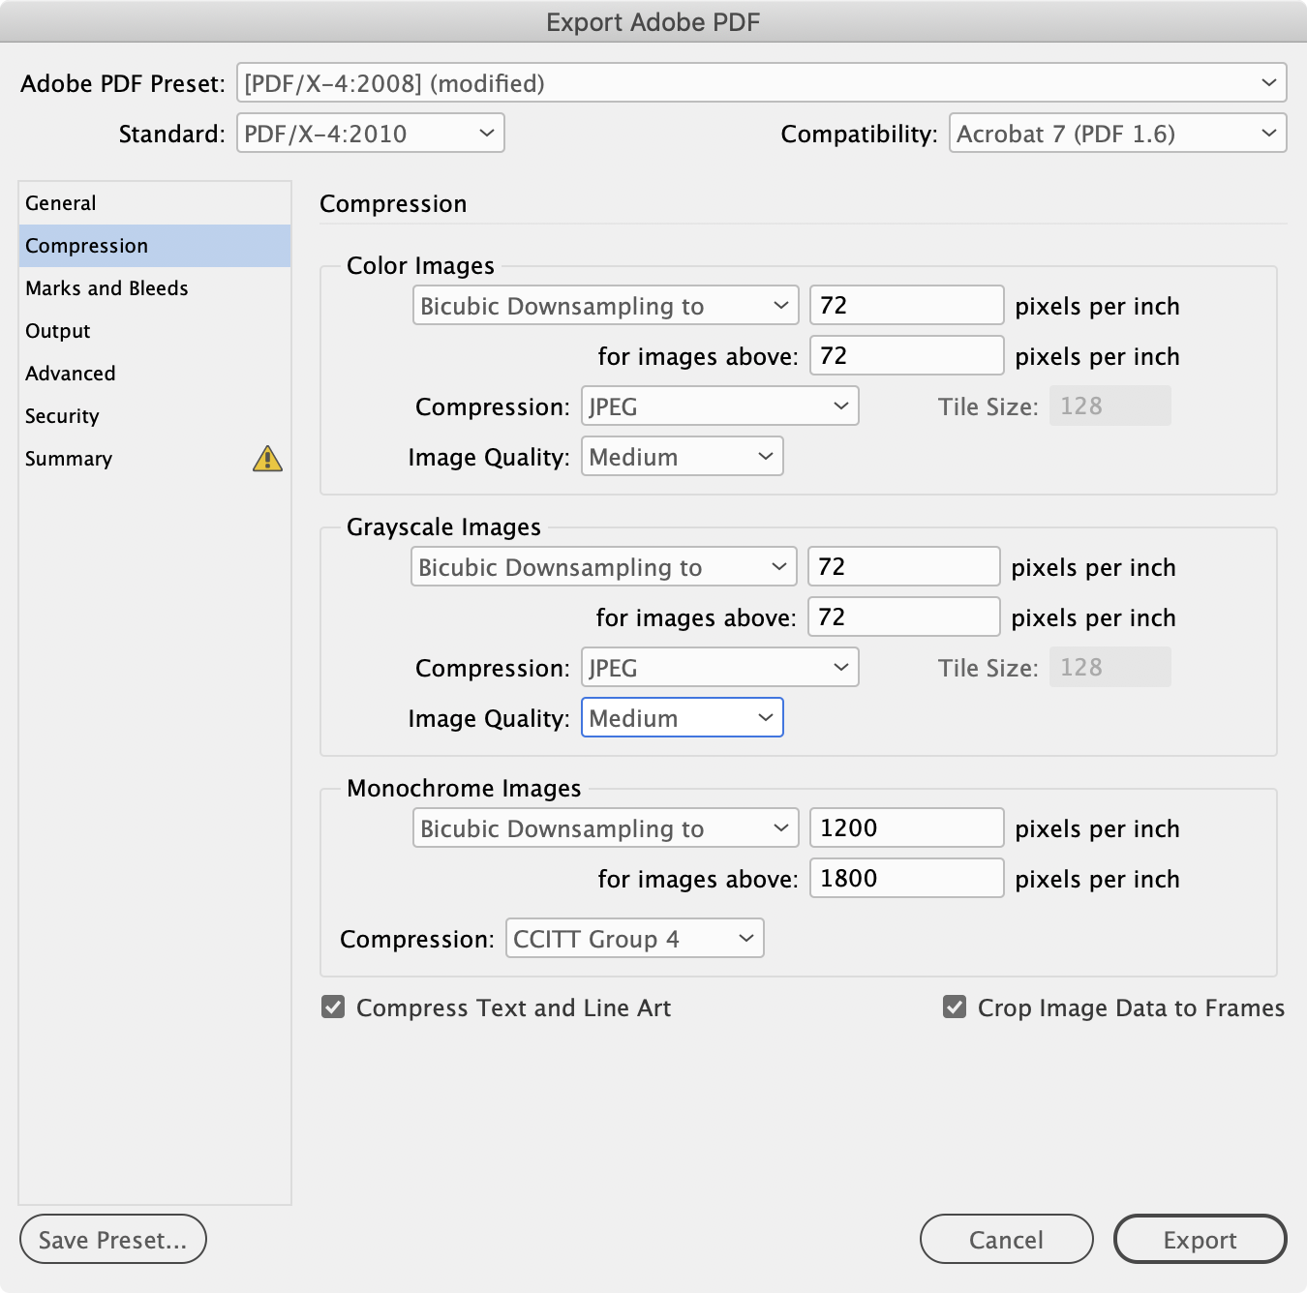Click the warning icon next to Summary
This screenshot has width=1307, height=1293.
(x=268, y=459)
